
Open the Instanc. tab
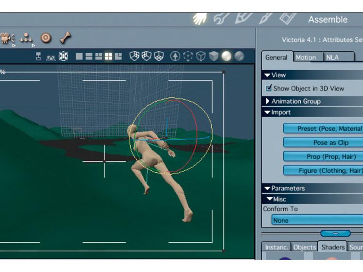coord(276,247)
